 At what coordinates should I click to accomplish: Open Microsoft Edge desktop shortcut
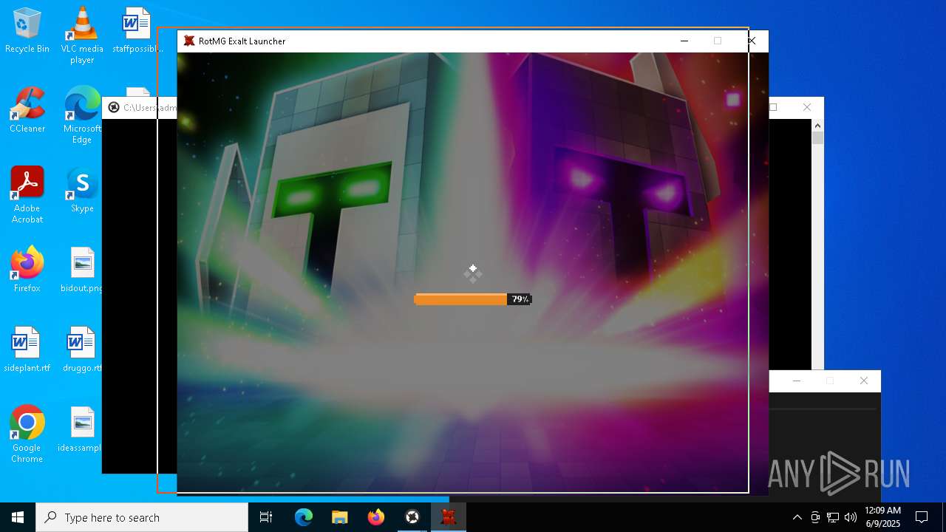(x=82, y=115)
